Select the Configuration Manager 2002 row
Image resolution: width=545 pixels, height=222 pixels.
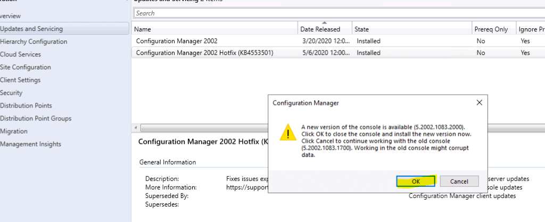(338, 41)
